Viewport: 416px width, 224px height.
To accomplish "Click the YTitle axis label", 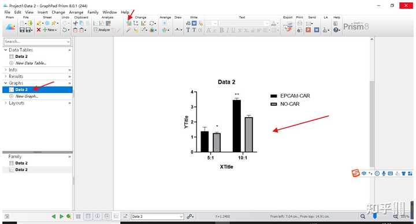I will click(x=186, y=122).
